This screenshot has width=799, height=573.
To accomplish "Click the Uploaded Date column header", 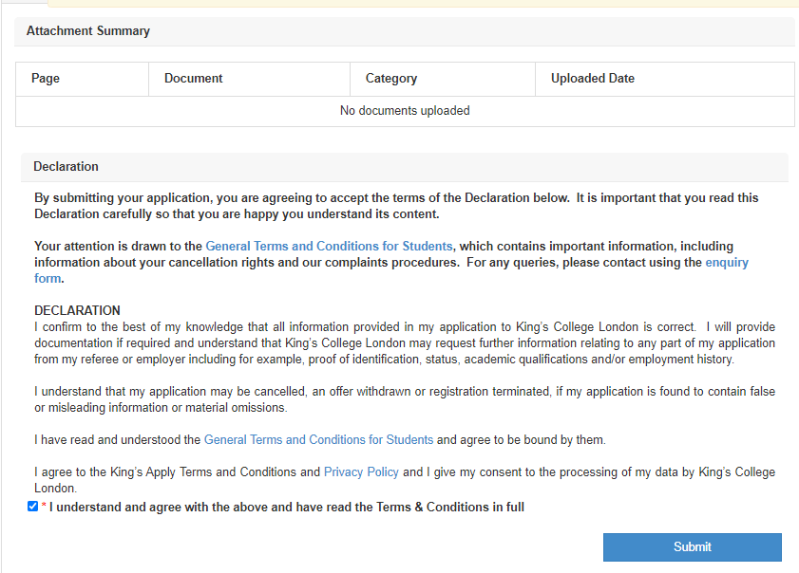I will point(593,79).
